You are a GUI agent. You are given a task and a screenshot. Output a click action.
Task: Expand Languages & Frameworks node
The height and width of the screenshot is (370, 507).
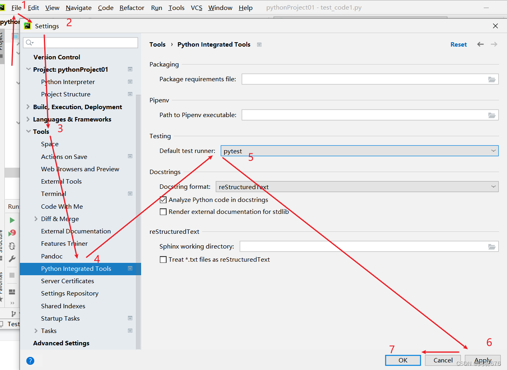click(x=28, y=119)
